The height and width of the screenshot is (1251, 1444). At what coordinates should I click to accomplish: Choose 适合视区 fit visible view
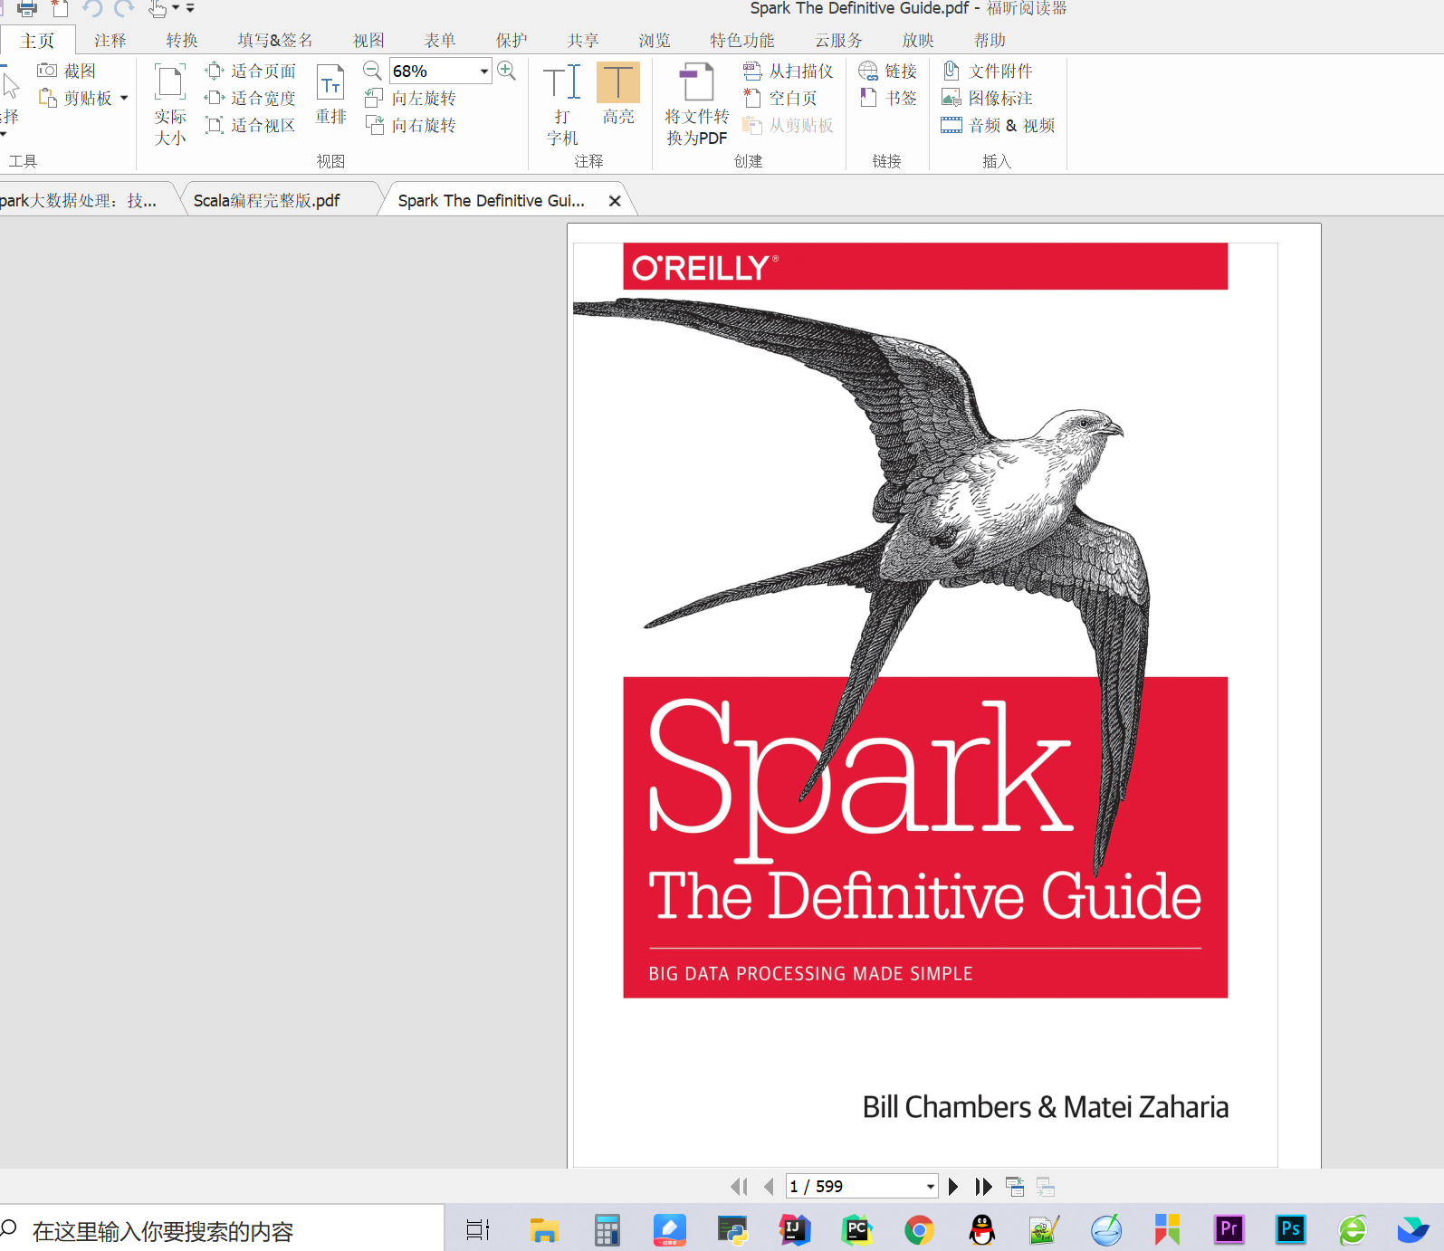click(251, 125)
